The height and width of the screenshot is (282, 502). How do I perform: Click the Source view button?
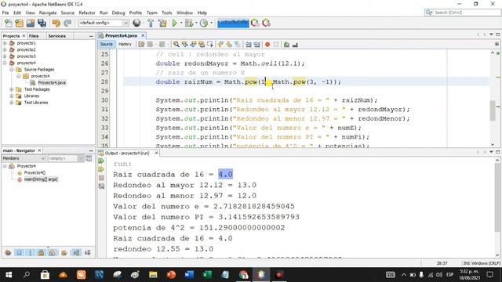tap(107, 44)
